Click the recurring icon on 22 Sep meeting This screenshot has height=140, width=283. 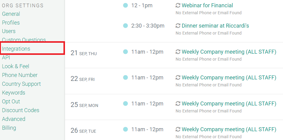178,78
